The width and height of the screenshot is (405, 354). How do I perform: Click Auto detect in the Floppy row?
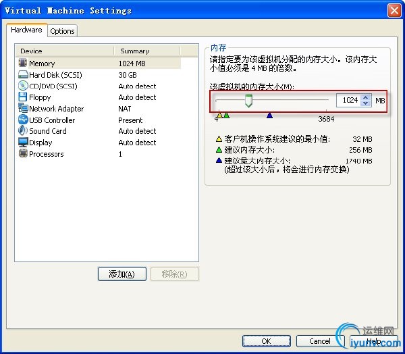click(x=137, y=97)
